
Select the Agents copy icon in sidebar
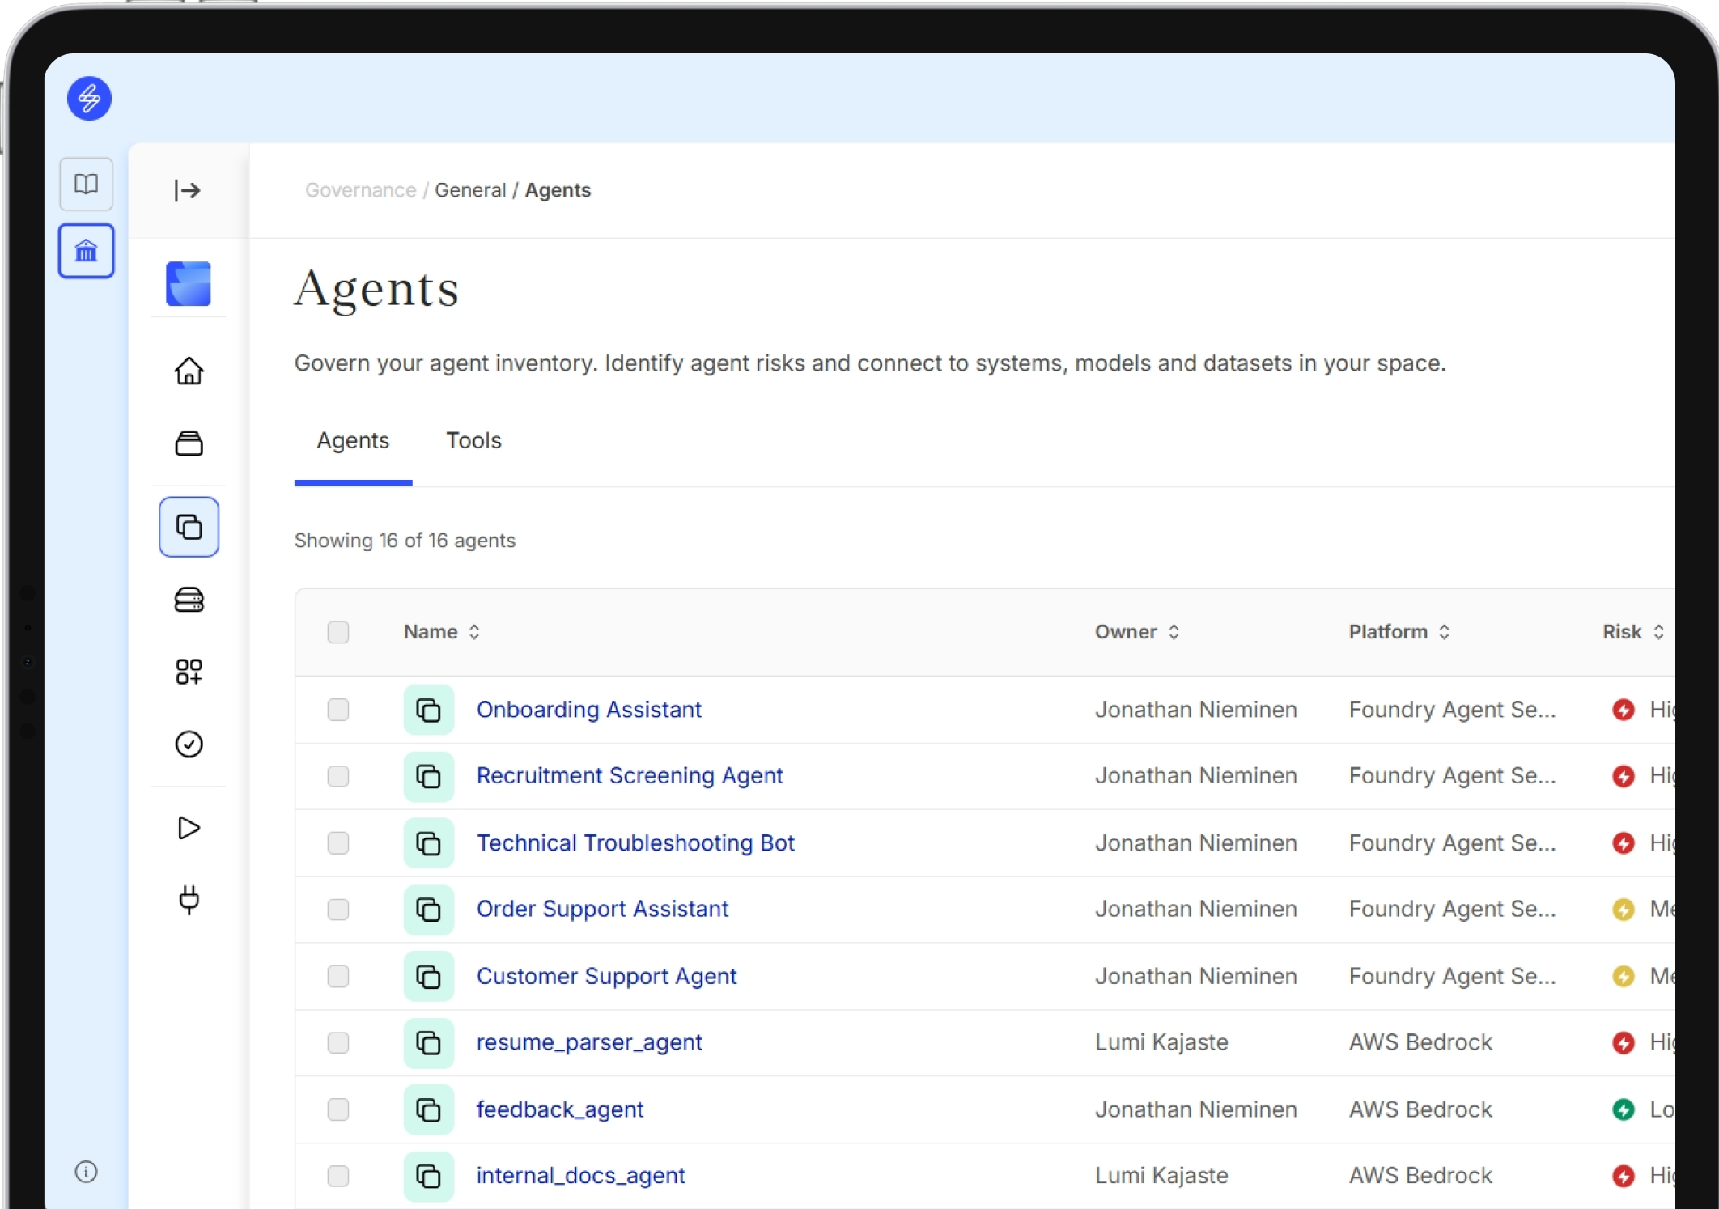(x=189, y=527)
